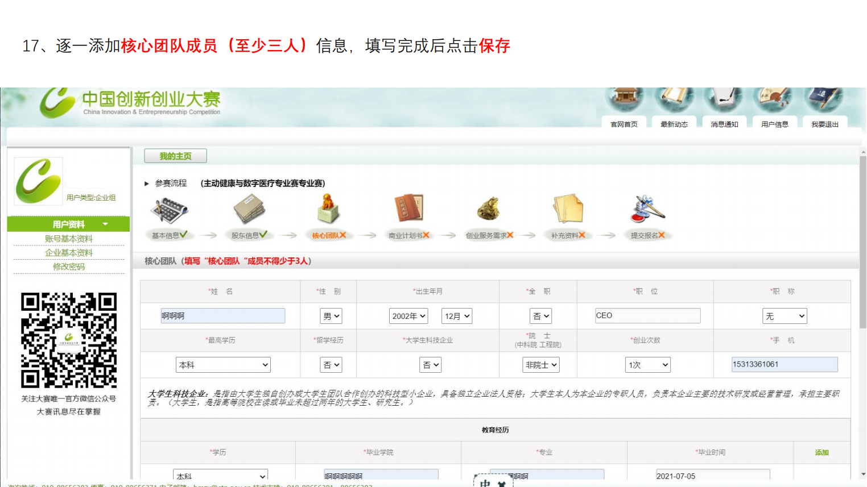Image resolution: width=867 pixels, height=487 pixels.
Task: Open 企业基本资料 link
Action: point(69,253)
